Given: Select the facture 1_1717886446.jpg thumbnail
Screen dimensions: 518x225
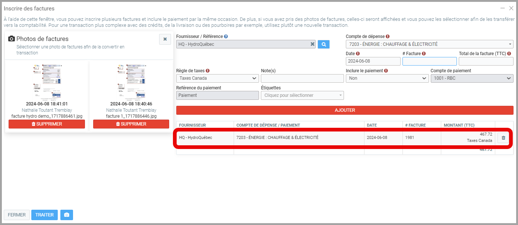Looking at the screenshot, I should pyautogui.click(x=131, y=80).
